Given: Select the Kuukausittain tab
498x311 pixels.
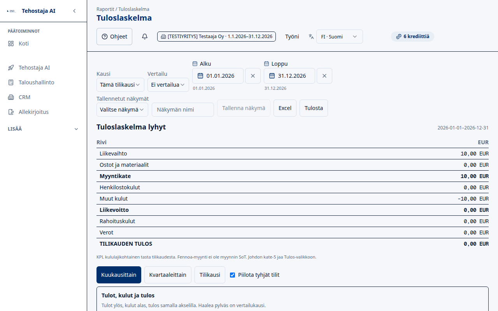Looking at the screenshot, I should [x=119, y=275].
